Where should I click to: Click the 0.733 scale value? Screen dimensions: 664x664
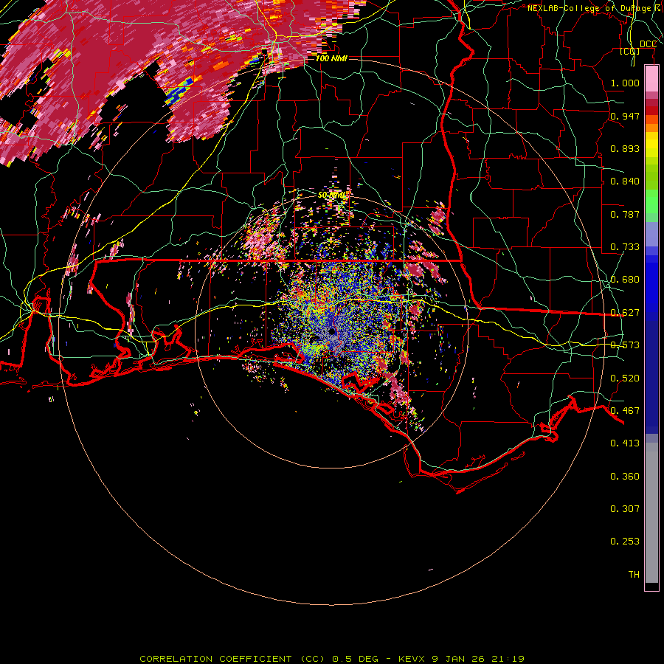pyautogui.click(x=625, y=247)
